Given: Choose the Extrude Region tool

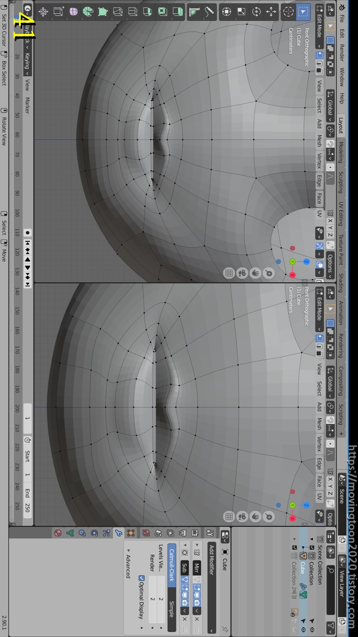Looking at the screenshot, I should point(178,12).
